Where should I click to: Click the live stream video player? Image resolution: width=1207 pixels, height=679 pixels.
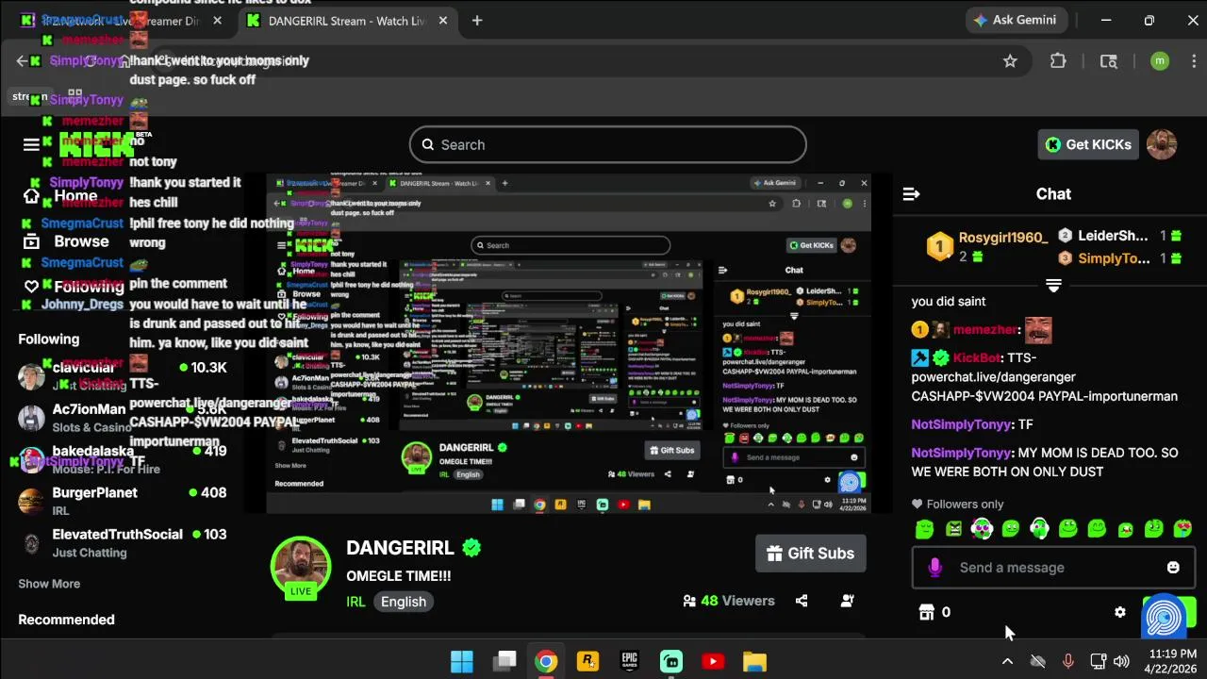[x=568, y=344]
